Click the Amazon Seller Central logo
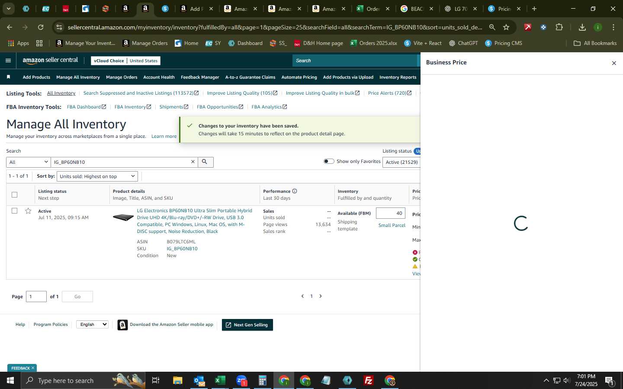The image size is (623, 389). pos(50,61)
